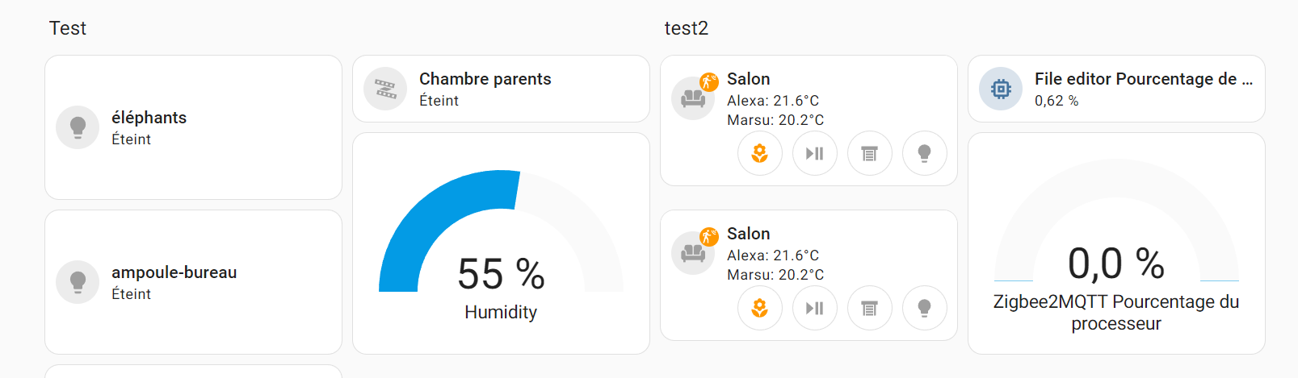Toggle the light bulb in upper Salon card
1298x378 pixels.
pos(925,153)
